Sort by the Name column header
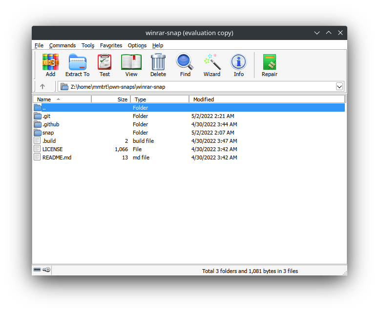 pyautogui.click(x=63, y=99)
